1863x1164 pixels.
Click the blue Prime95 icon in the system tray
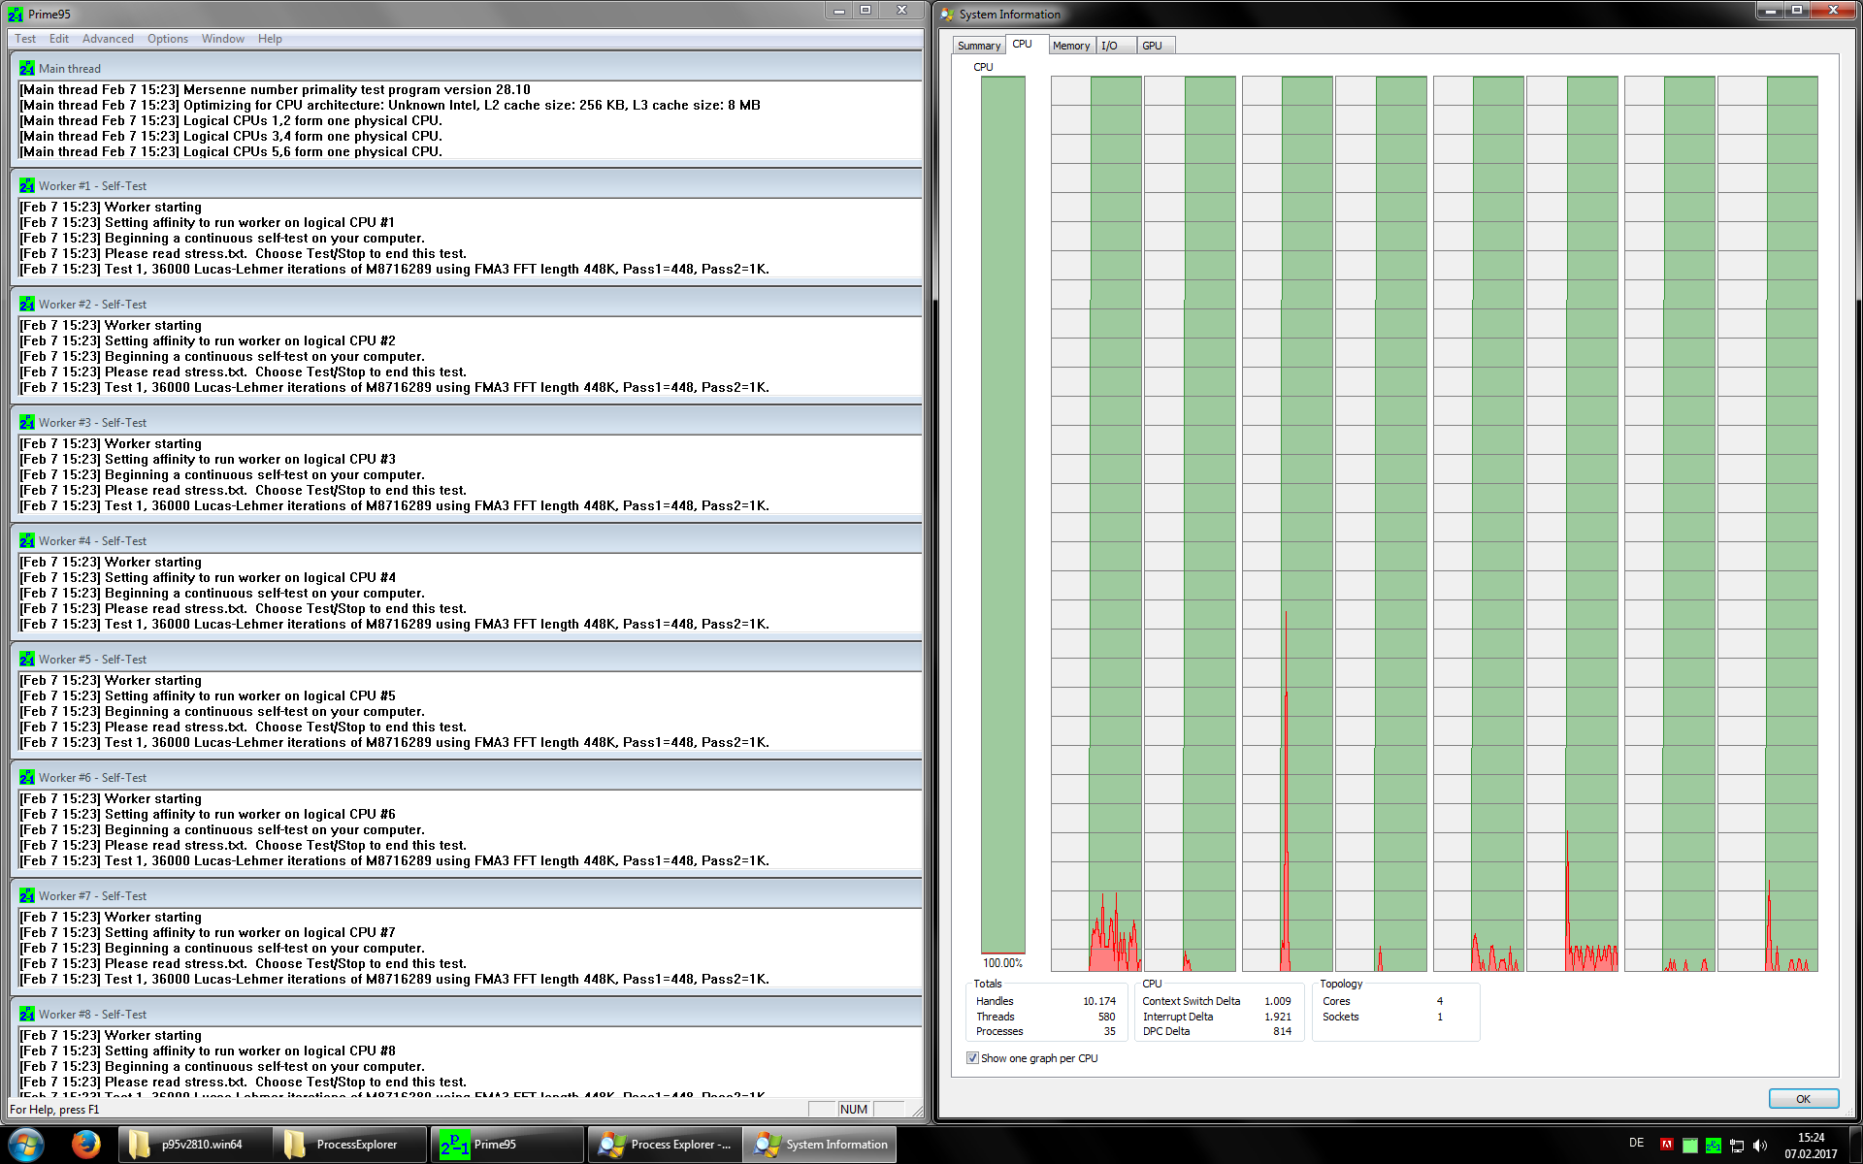pos(1713,1145)
